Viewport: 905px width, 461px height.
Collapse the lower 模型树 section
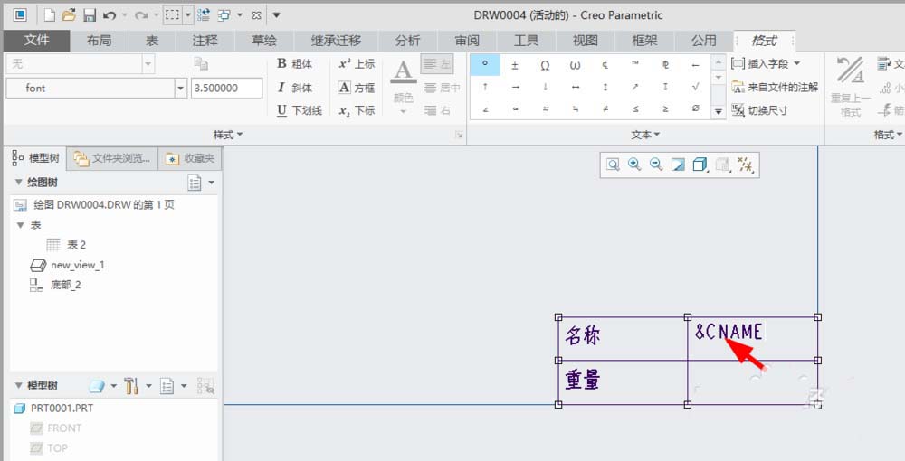tap(18, 385)
